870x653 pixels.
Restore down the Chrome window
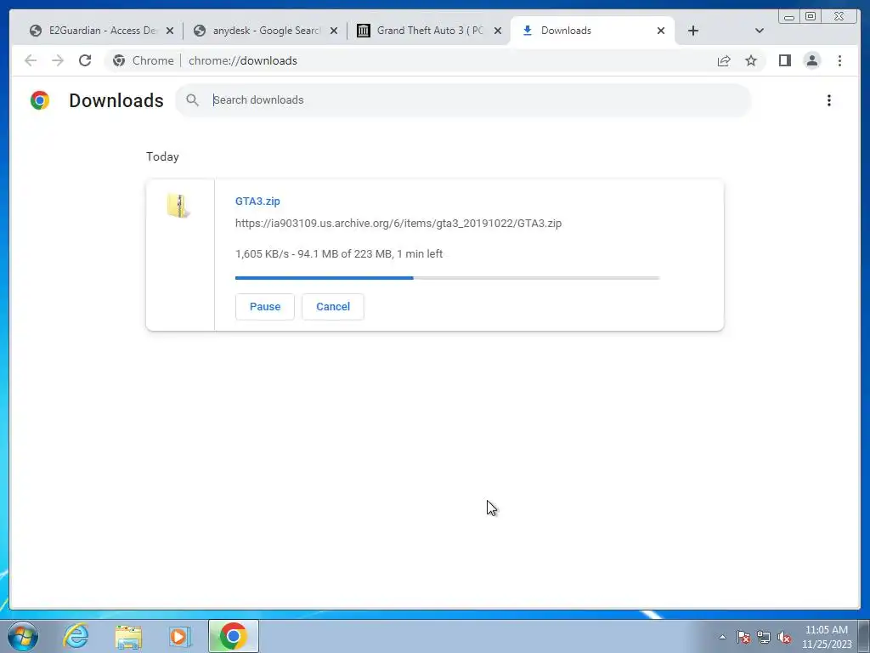(x=810, y=17)
